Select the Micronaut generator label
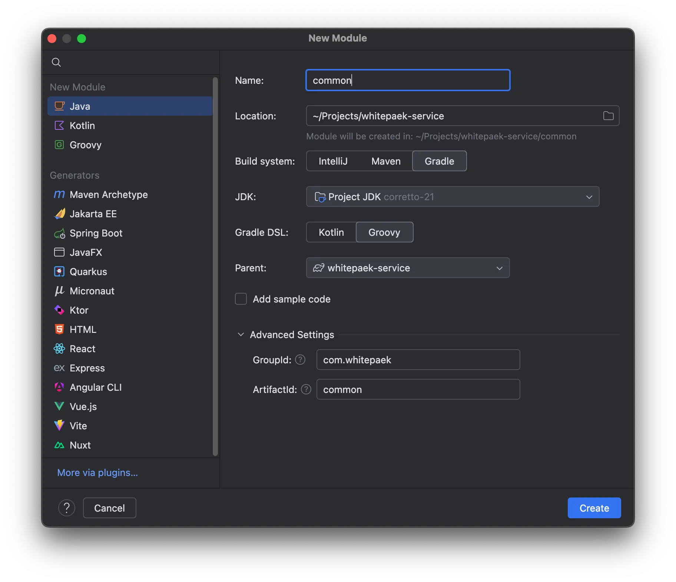Viewport: 676px width, 582px height. [92, 291]
